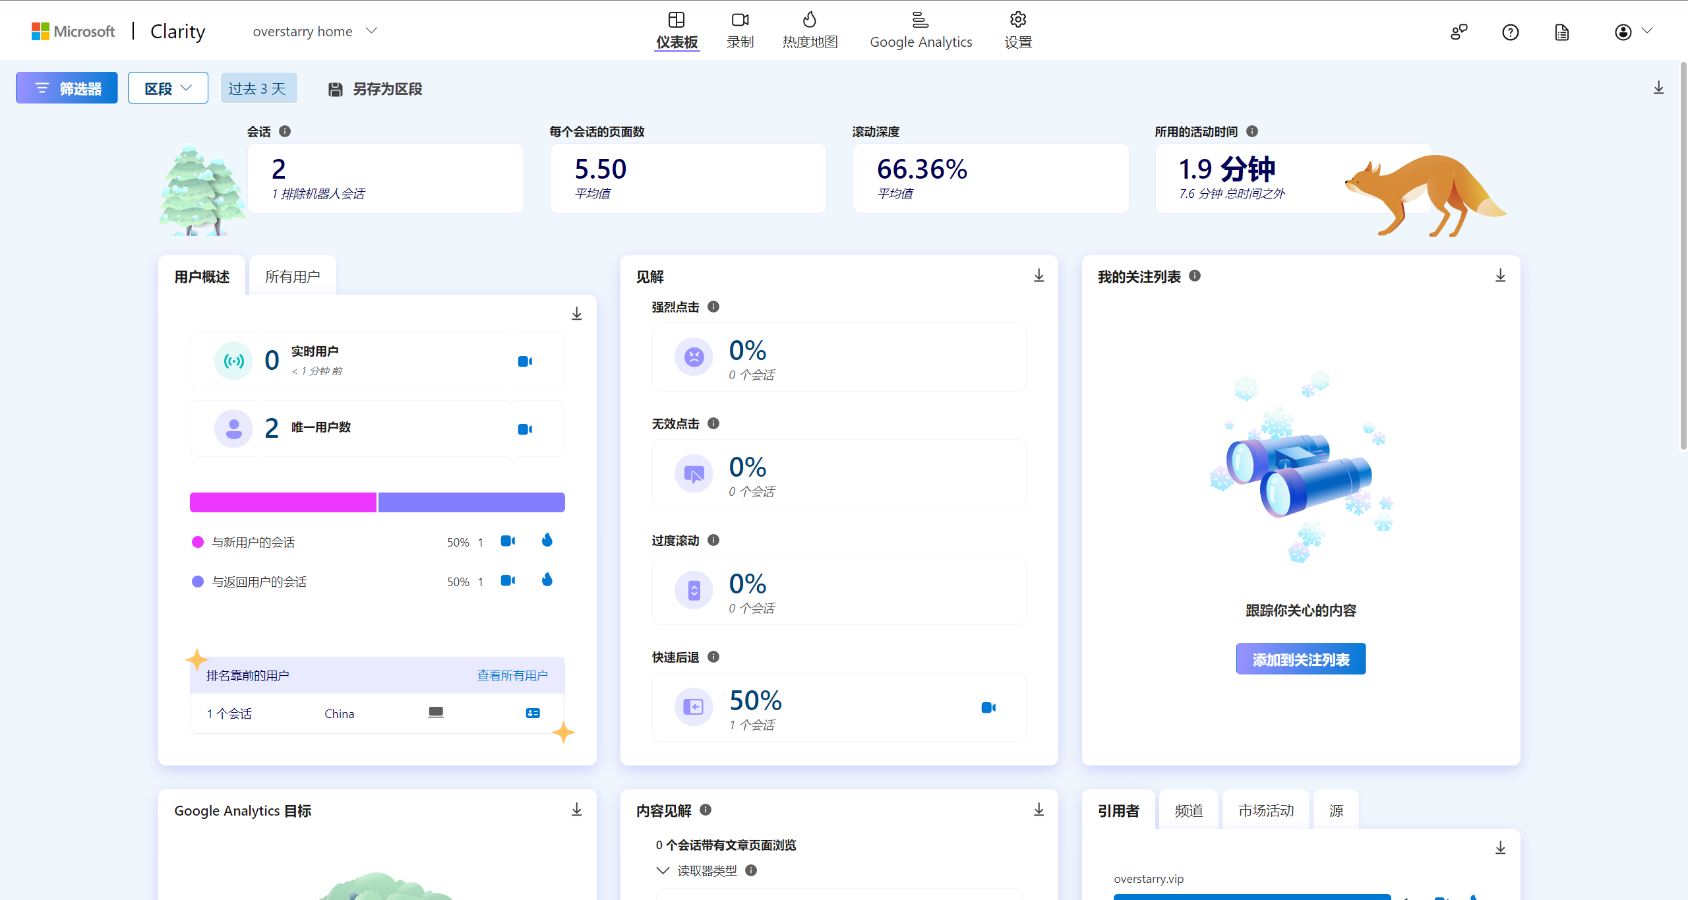Click the China country label

(x=339, y=713)
